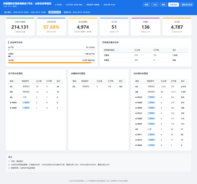This screenshot has width=197, height=184.
Task: Click the 51 待下架 KPI card
Action: coord(114,27)
